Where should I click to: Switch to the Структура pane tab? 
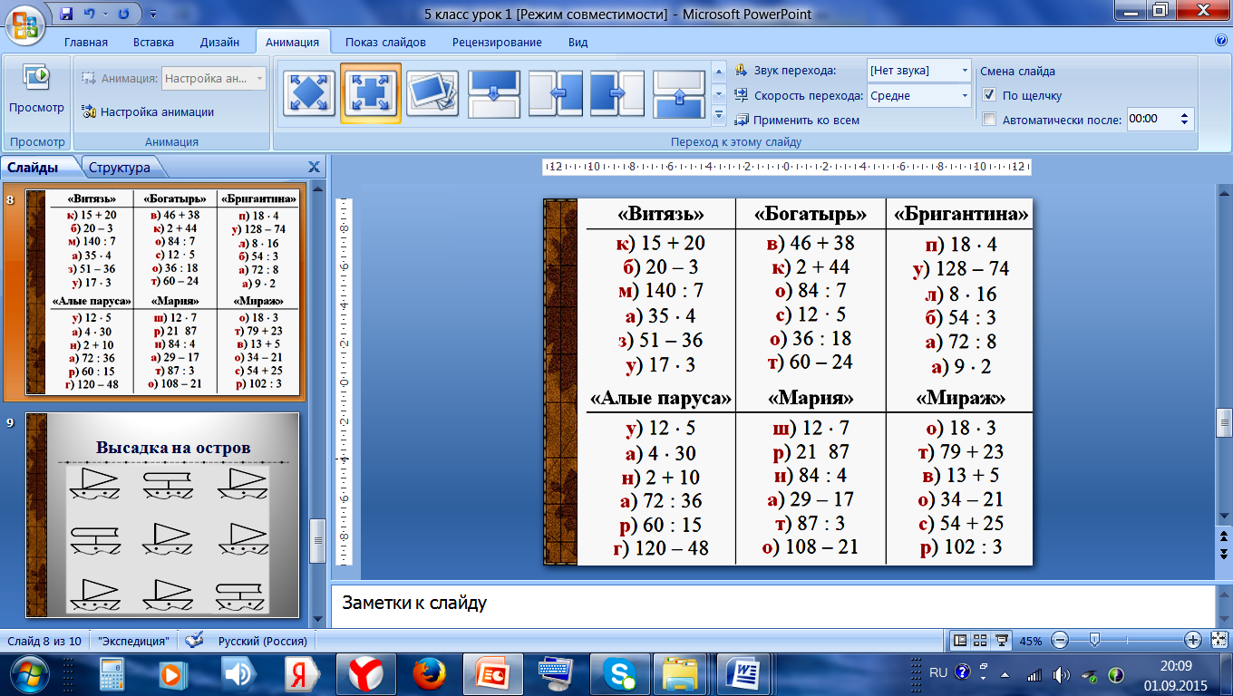pos(119,167)
